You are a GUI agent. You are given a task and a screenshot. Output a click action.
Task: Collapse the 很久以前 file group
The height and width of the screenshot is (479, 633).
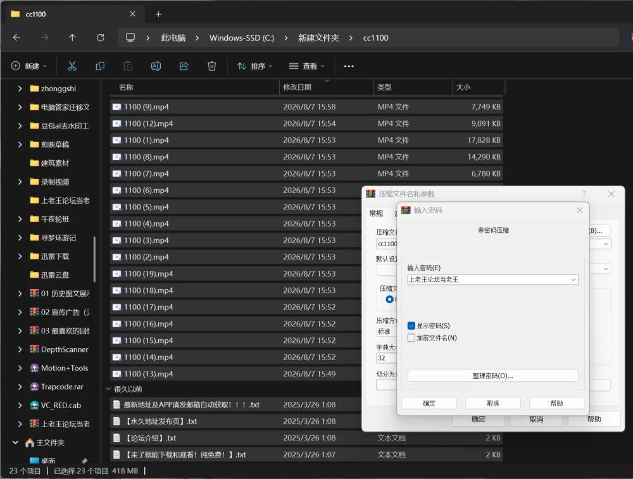(108, 389)
